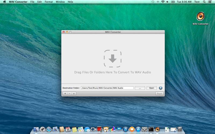Open the Edit menu
Image resolution: width=215 pixels, height=134 pixels.
[40, 2]
